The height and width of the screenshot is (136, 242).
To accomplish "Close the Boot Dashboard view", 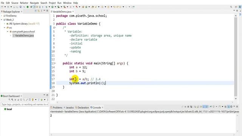I will [21, 96].
